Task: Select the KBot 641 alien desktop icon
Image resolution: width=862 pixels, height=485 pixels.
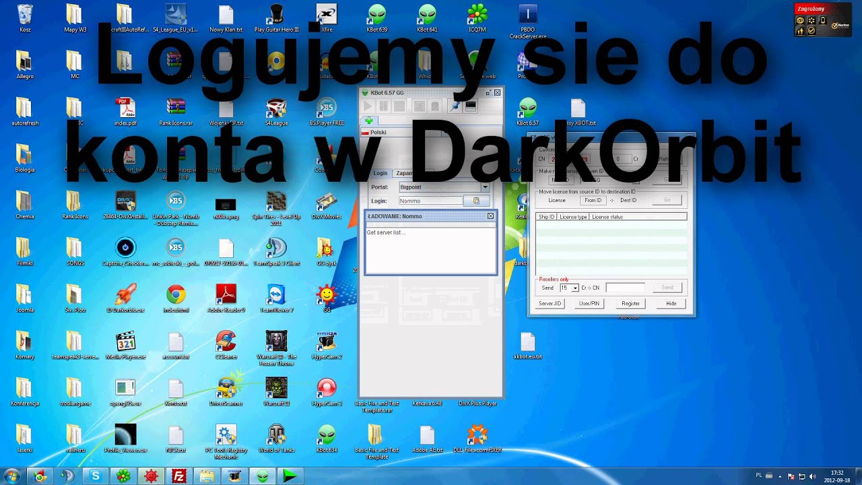Action: (x=427, y=18)
